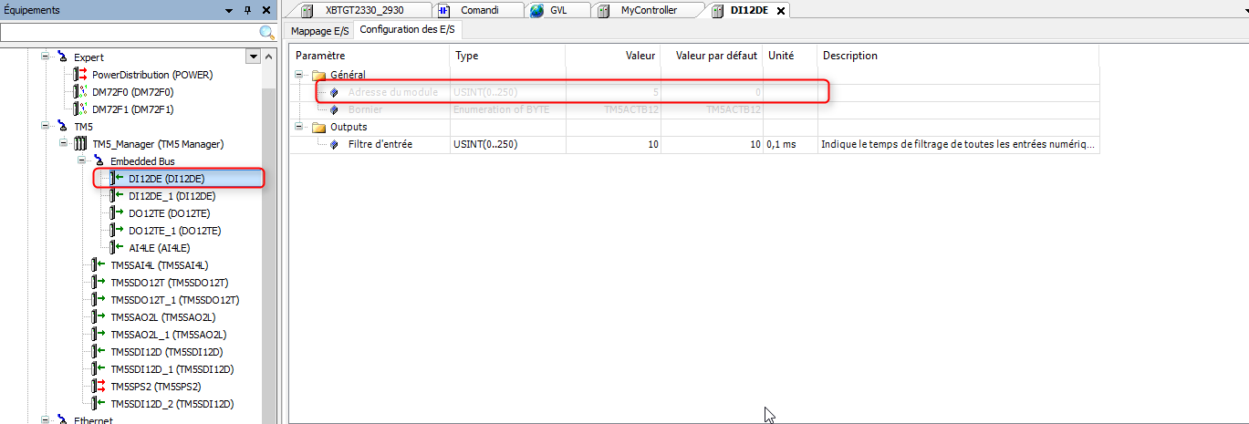Click the TM5SAO2L module icon
Screen dimensions: 1249x424
pyautogui.click(x=99, y=316)
